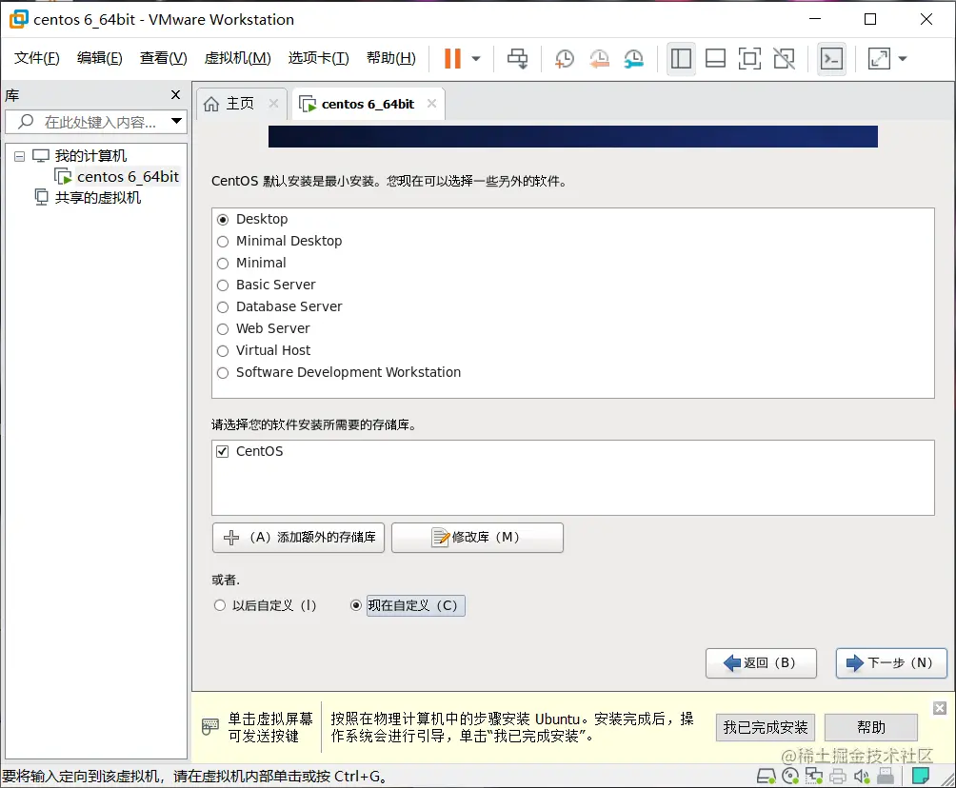The height and width of the screenshot is (788, 956).
Task: Open the 选项卡(T) menu
Action: coord(318,58)
